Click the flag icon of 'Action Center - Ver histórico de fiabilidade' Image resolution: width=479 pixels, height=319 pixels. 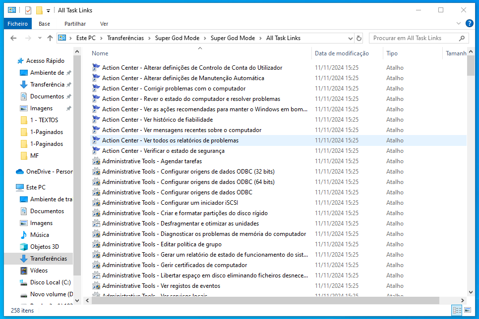click(x=96, y=119)
